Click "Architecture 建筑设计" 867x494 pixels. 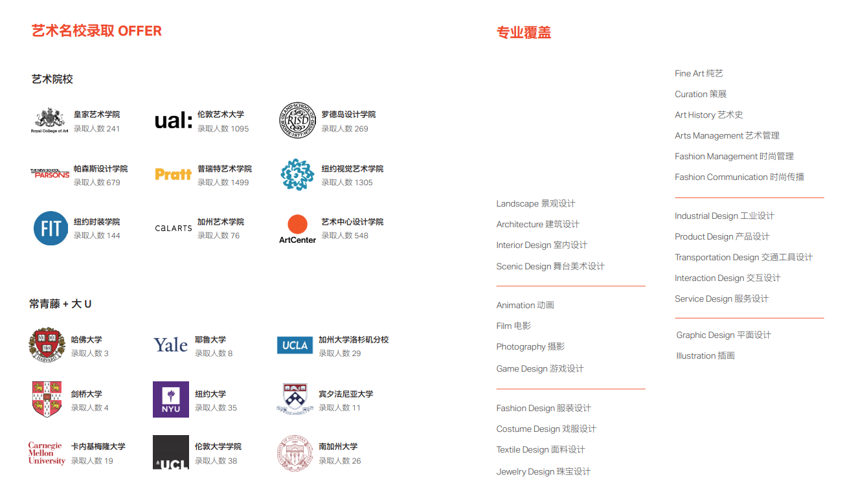click(x=537, y=225)
